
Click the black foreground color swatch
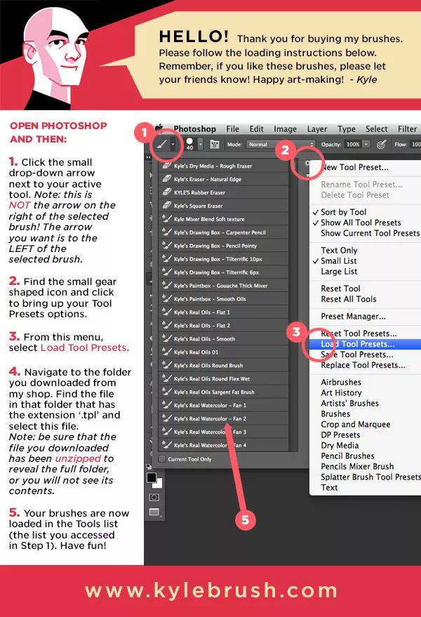click(151, 477)
